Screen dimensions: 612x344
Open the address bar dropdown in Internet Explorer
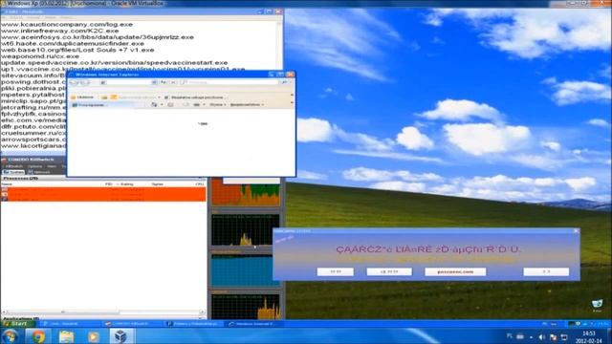pyautogui.click(x=155, y=82)
